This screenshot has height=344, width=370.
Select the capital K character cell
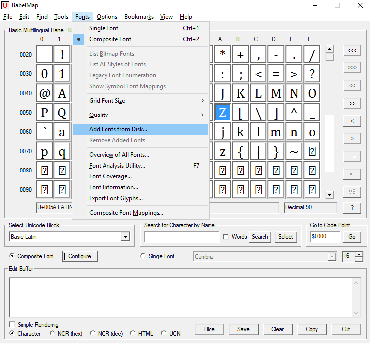point(240,93)
